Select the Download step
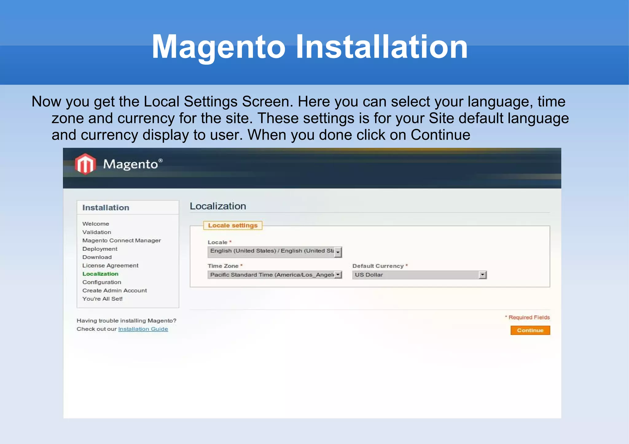Viewport: 629px width, 444px height. 97,257
